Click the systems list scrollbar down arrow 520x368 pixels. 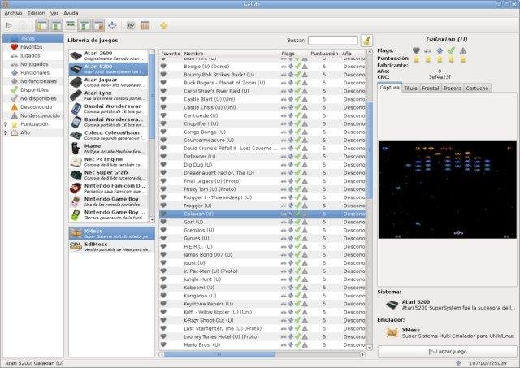[x=152, y=219]
